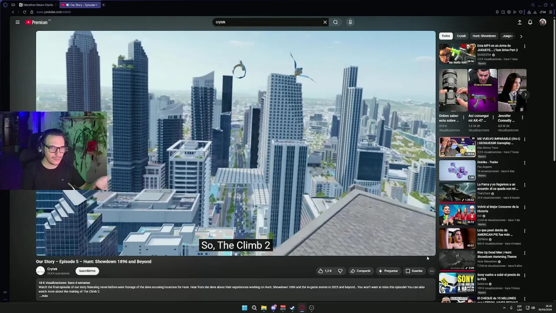
Task: Dislike the video with thumbs down
Action: click(x=340, y=271)
